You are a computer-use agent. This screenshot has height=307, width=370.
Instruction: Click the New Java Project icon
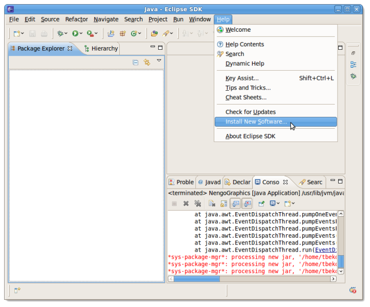tap(111, 34)
